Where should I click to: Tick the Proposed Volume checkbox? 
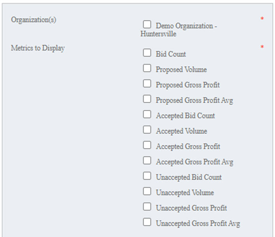[x=147, y=68]
